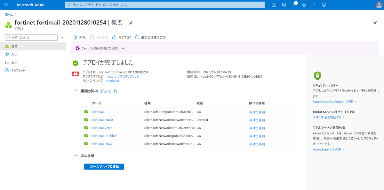Click the Microsoft.Compute/virtualMachi... type cell
The width and height of the screenshot is (384, 190).
coord(169,112)
